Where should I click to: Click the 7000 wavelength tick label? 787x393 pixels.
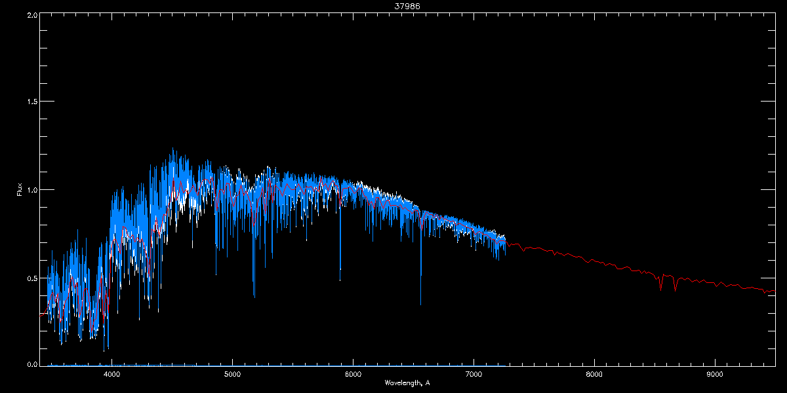474,375
